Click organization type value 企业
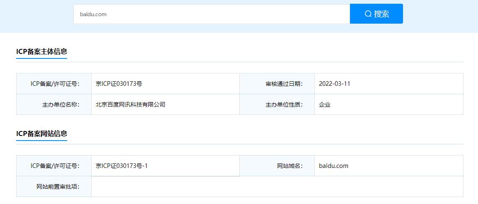 325,104
